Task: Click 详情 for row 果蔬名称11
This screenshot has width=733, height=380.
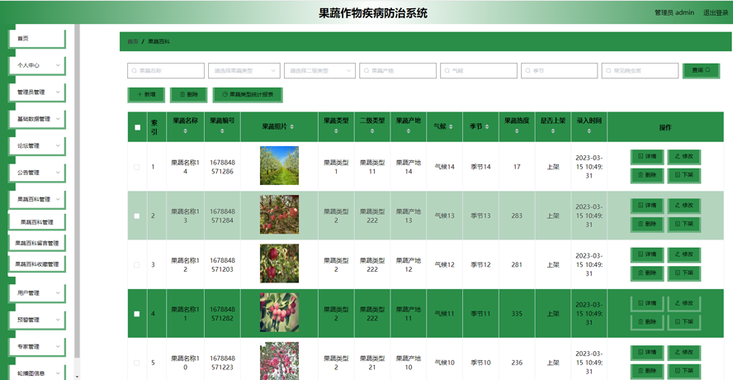Action: 647,304
